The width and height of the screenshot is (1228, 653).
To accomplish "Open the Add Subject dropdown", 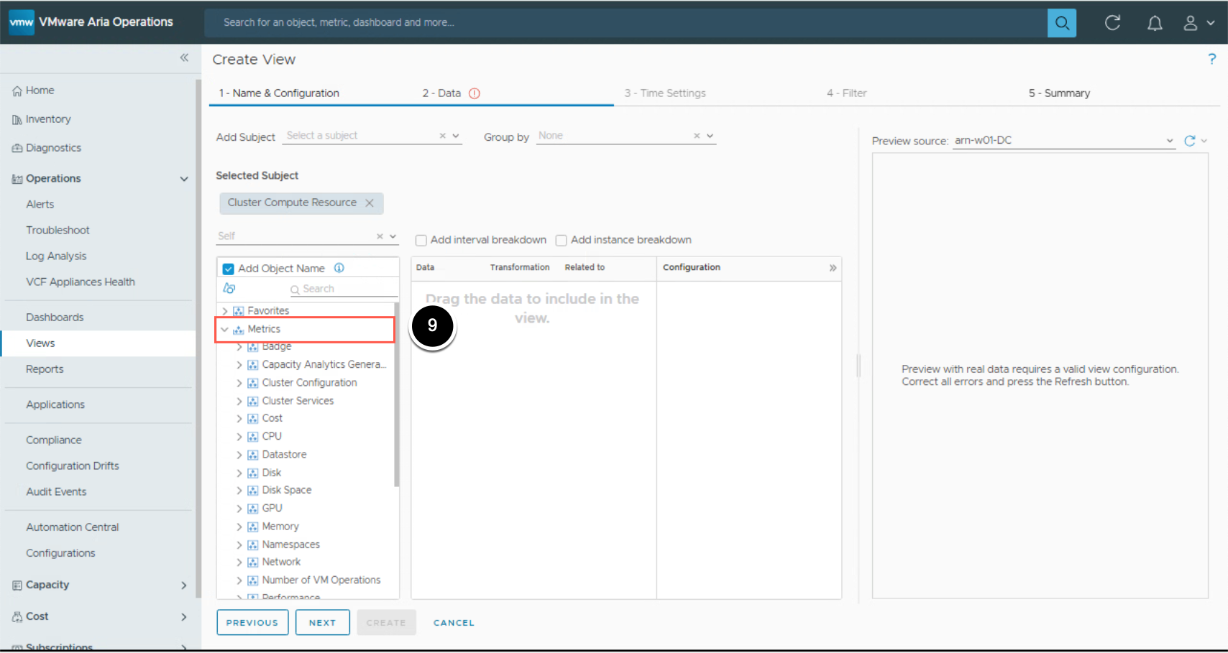I will pos(456,136).
